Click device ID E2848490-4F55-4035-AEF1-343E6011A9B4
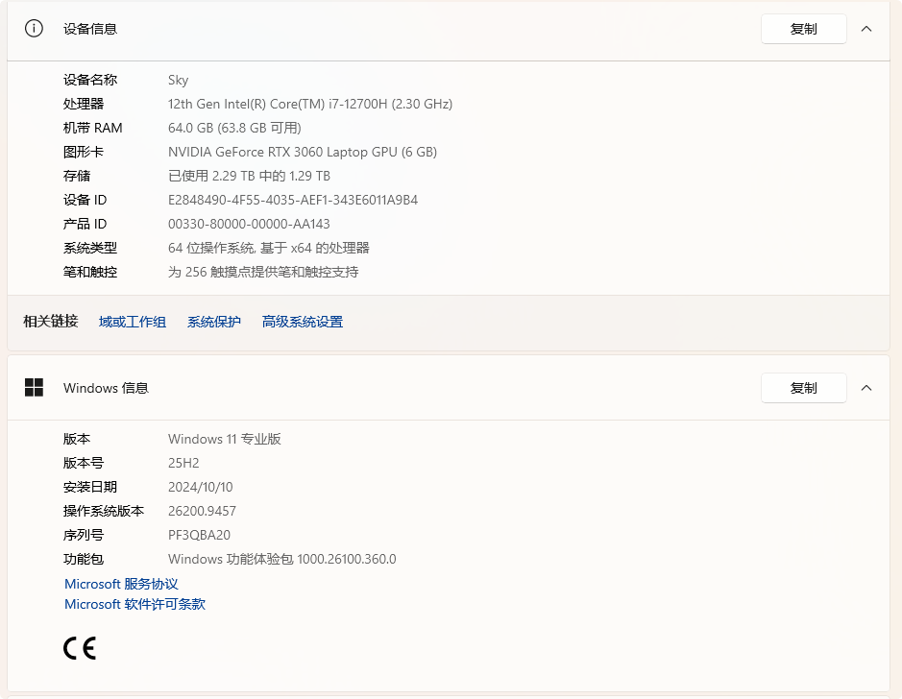The height and width of the screenshot is (699, 902). tap(293, 200)
